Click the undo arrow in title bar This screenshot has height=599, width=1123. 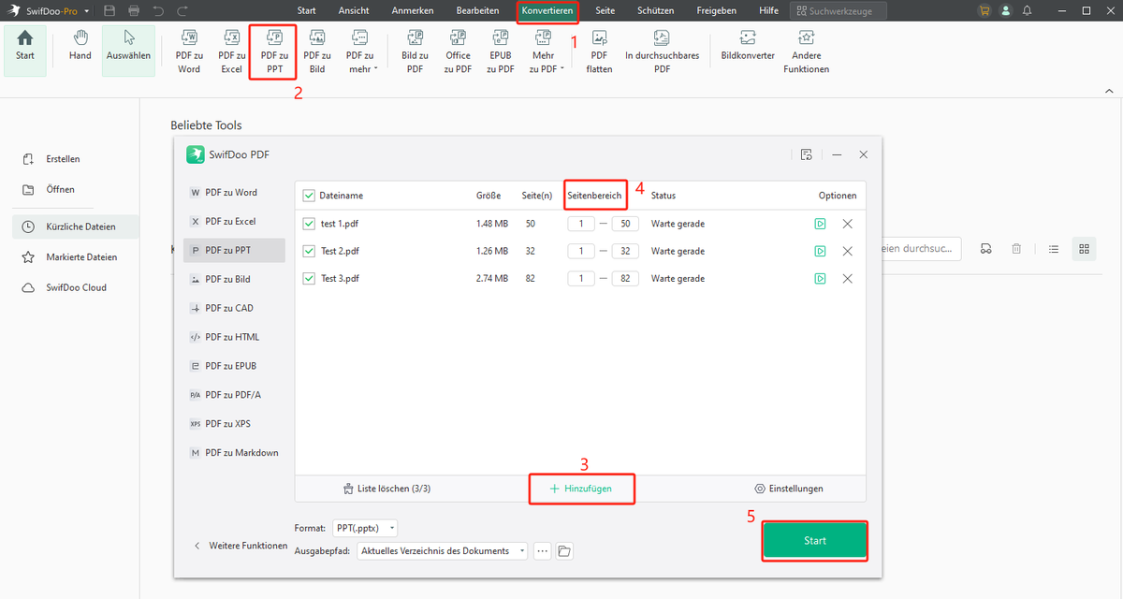point(158,10)
